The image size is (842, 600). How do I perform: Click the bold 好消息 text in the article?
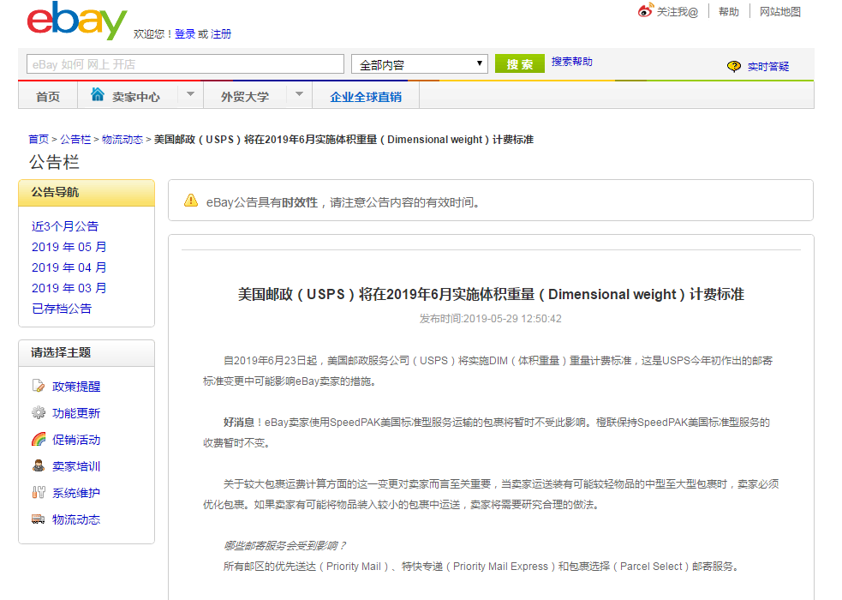point(239,423)
